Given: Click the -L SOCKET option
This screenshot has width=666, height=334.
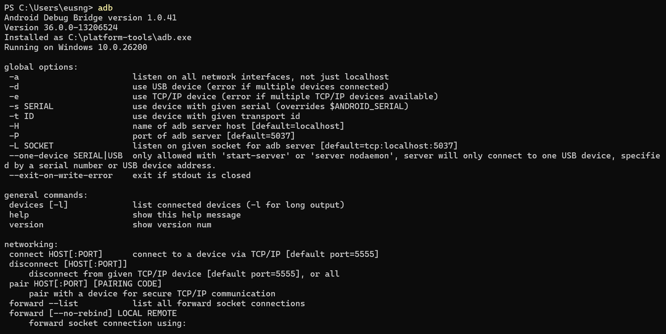Looking at the screenshot, I should (31, 146).
